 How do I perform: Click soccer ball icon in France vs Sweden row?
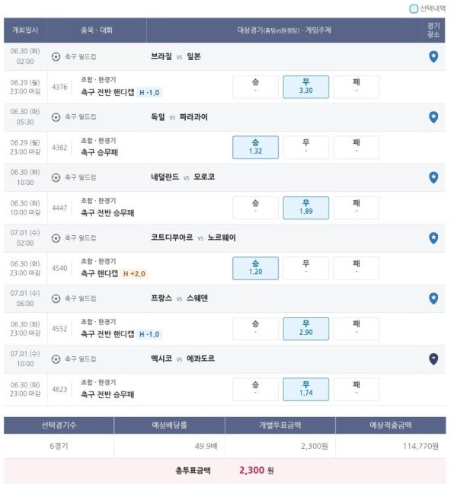pyautogui.click(x=56, y=298)
